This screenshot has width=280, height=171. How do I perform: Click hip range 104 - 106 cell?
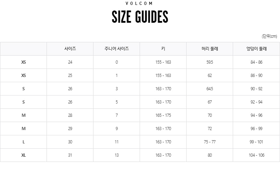257,155
